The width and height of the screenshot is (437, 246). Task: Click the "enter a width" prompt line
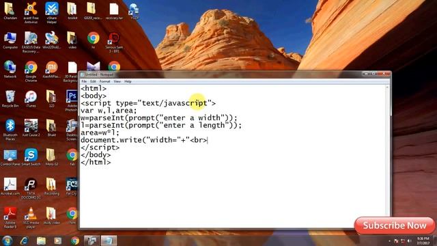tap(159, 118)
